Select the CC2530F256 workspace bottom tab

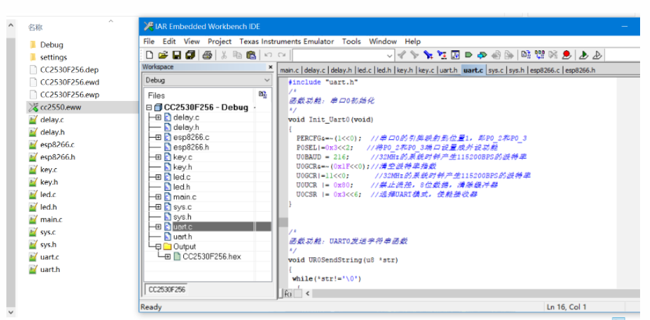pos(167,290)
